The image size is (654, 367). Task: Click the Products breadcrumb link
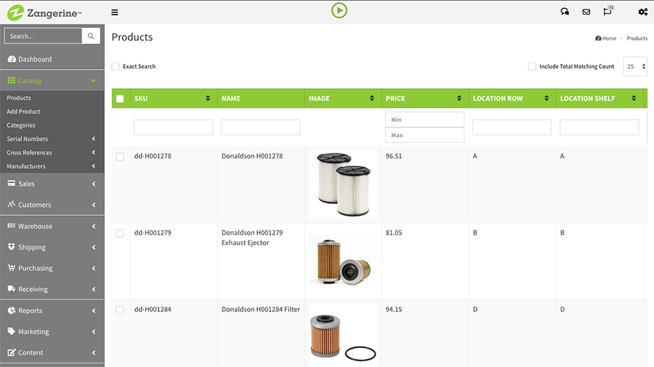[637, 38]
